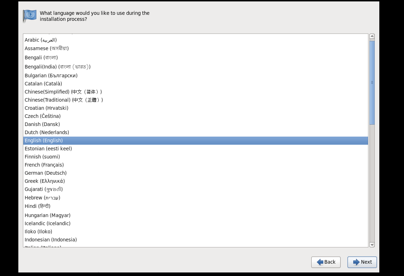Click the Next button
The height and width of the screenshot is (276, 404).
pos(362,262)
